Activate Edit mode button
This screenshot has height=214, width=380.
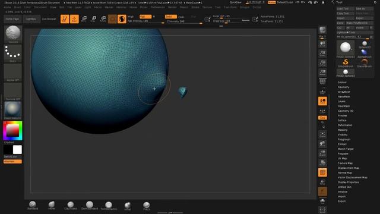pyautogui.click(x=65, y=19)
